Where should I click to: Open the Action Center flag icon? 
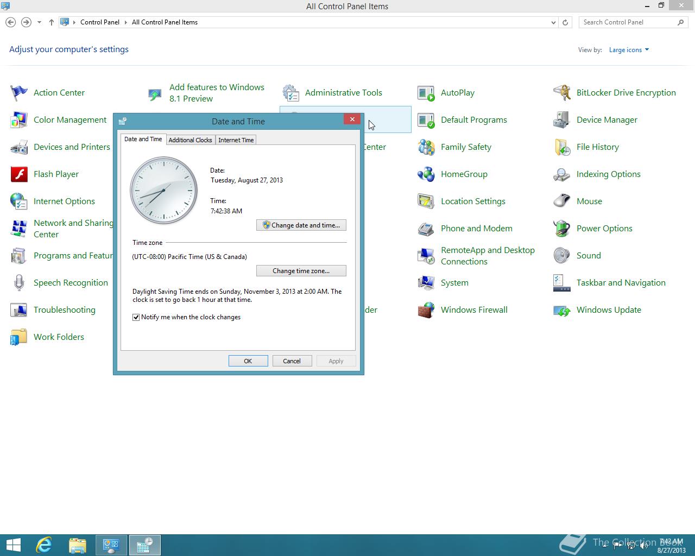click(x=19, y=93)
